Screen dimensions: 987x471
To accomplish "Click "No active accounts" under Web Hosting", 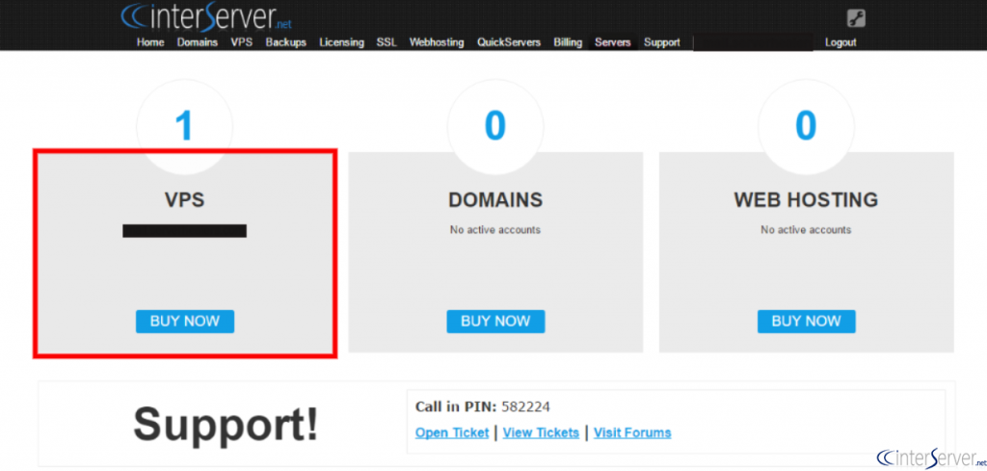I will (x=806, y=230).
